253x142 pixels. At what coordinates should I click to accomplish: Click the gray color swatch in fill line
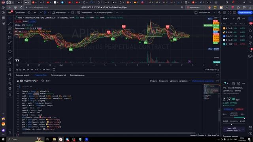[x=44, y=129]
